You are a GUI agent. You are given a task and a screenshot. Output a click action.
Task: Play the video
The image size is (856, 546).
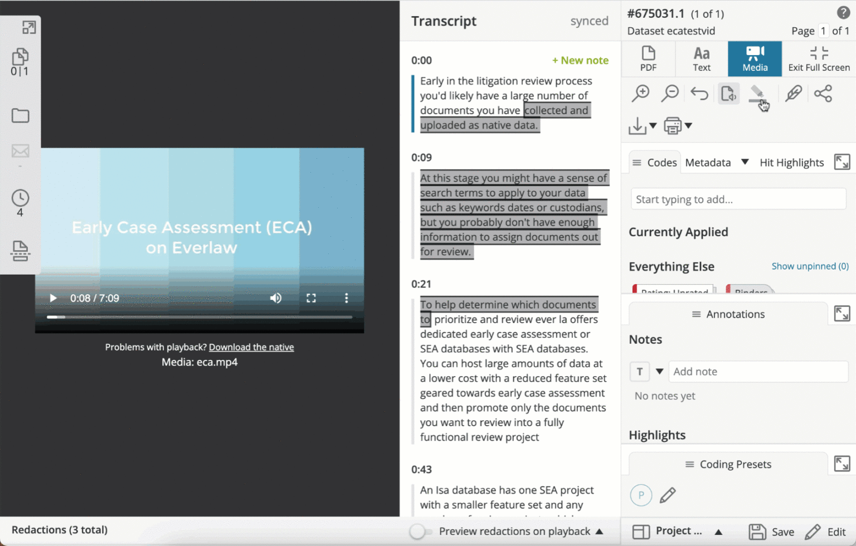pyautogui.click(x=53, y=298)
